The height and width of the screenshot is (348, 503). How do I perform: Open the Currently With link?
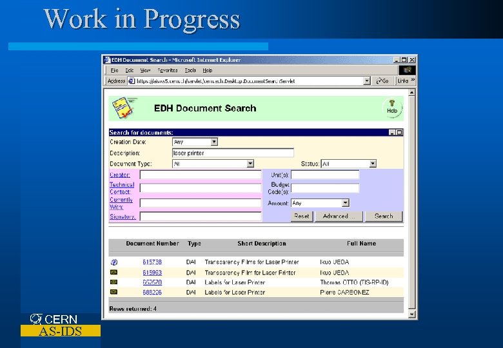point(121,203)
